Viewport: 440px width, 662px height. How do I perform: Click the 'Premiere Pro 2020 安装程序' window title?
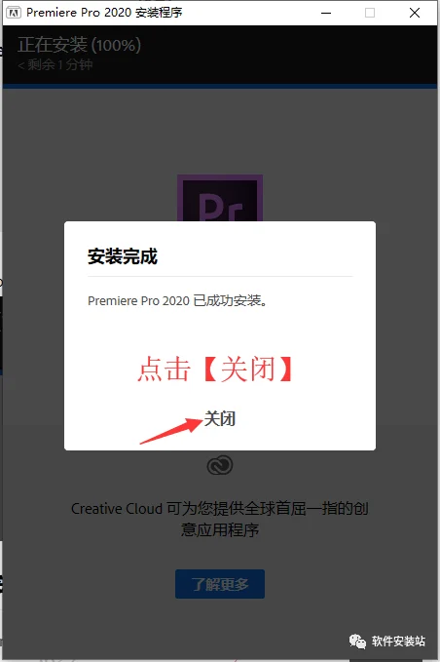[x=104, y=13]
